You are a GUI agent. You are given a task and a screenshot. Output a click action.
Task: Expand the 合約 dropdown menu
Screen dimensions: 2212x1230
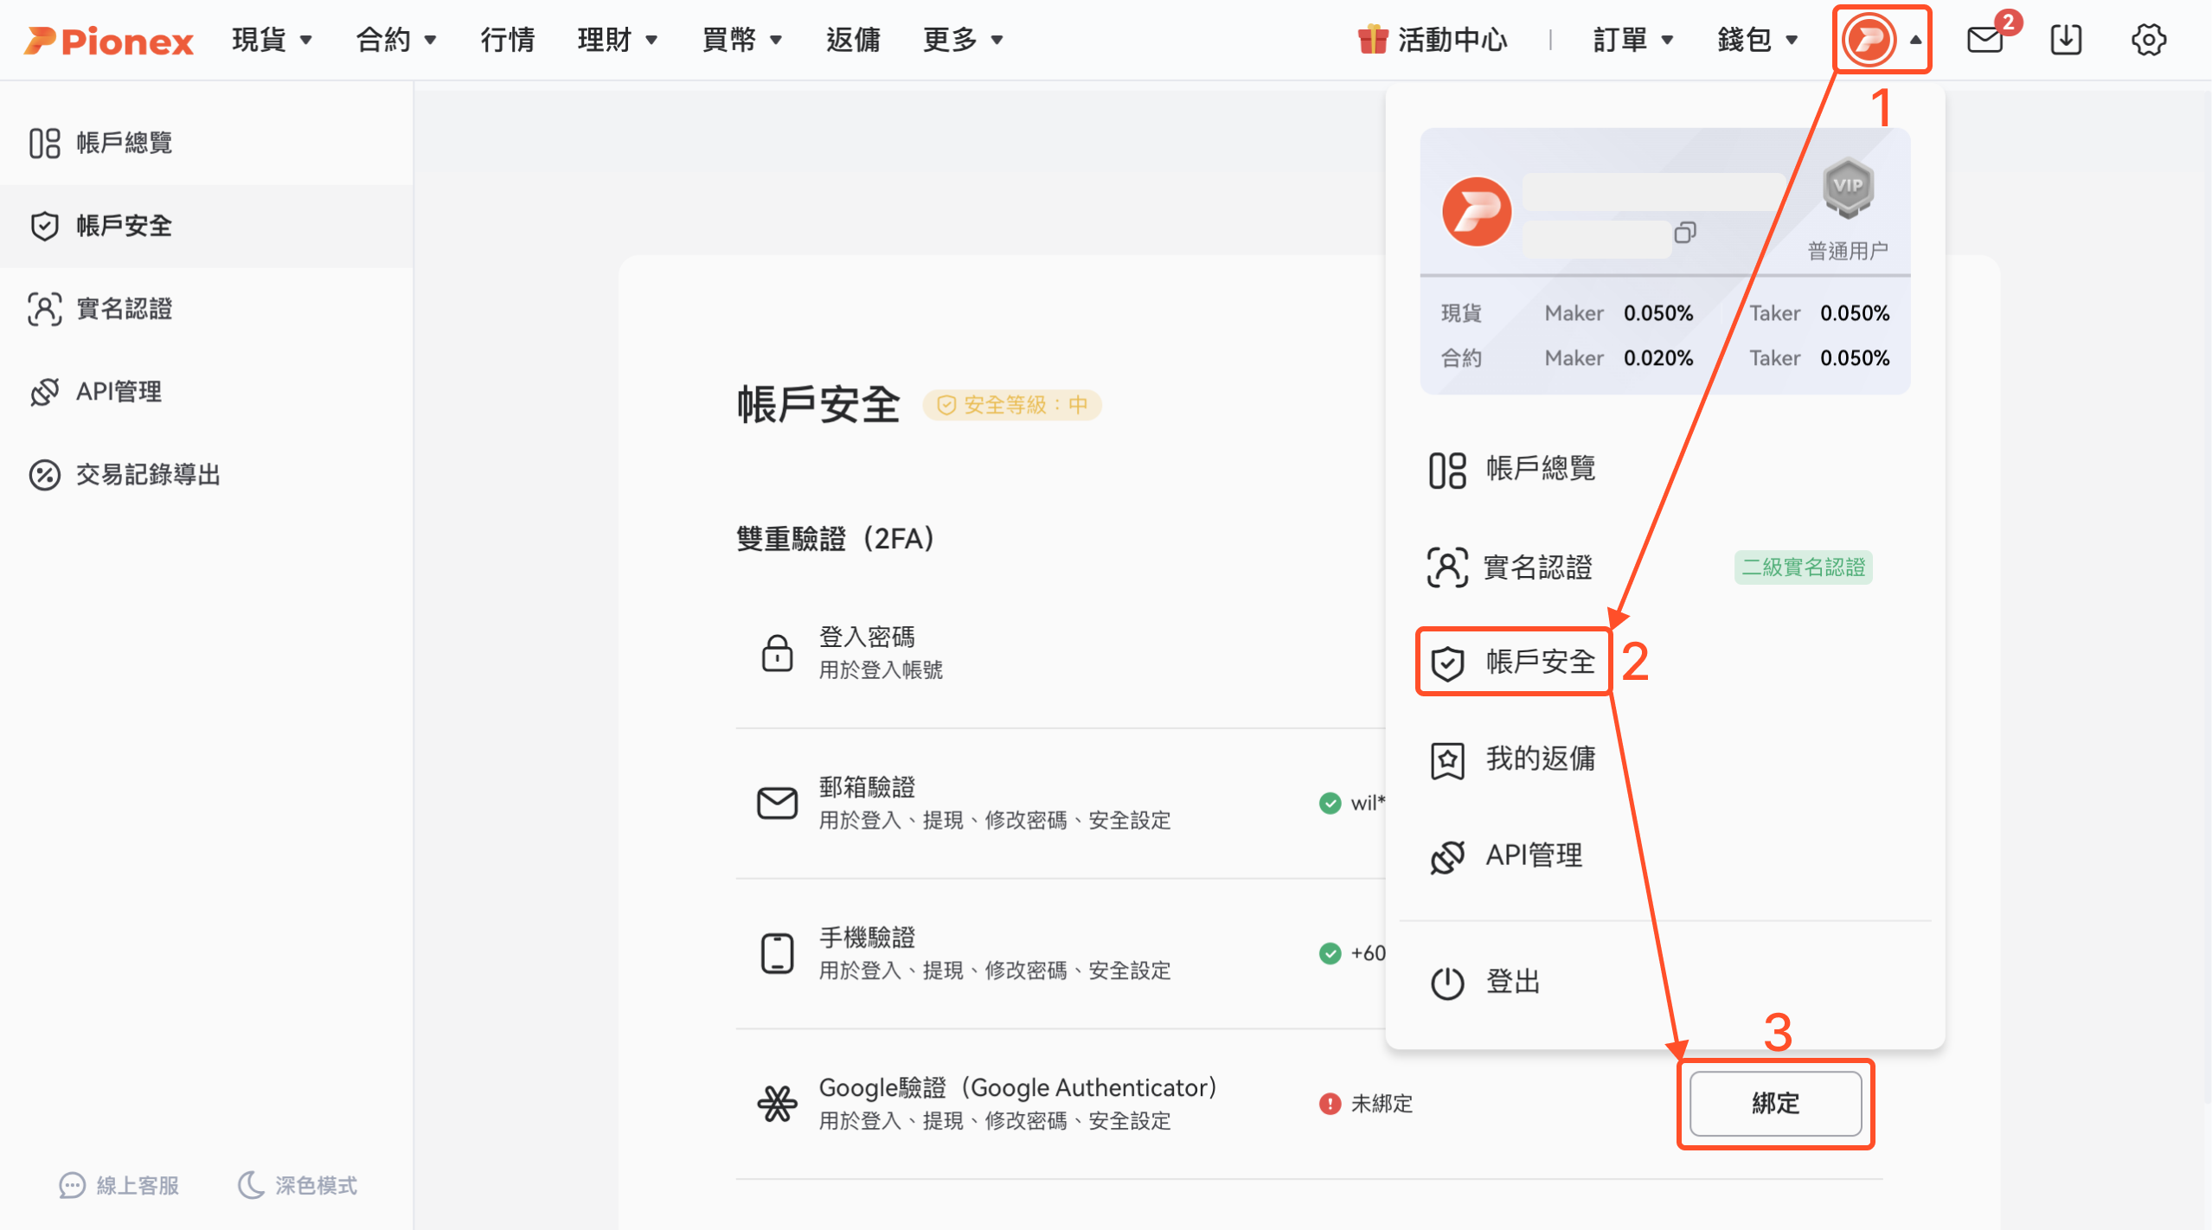click(x=396, y=40)
